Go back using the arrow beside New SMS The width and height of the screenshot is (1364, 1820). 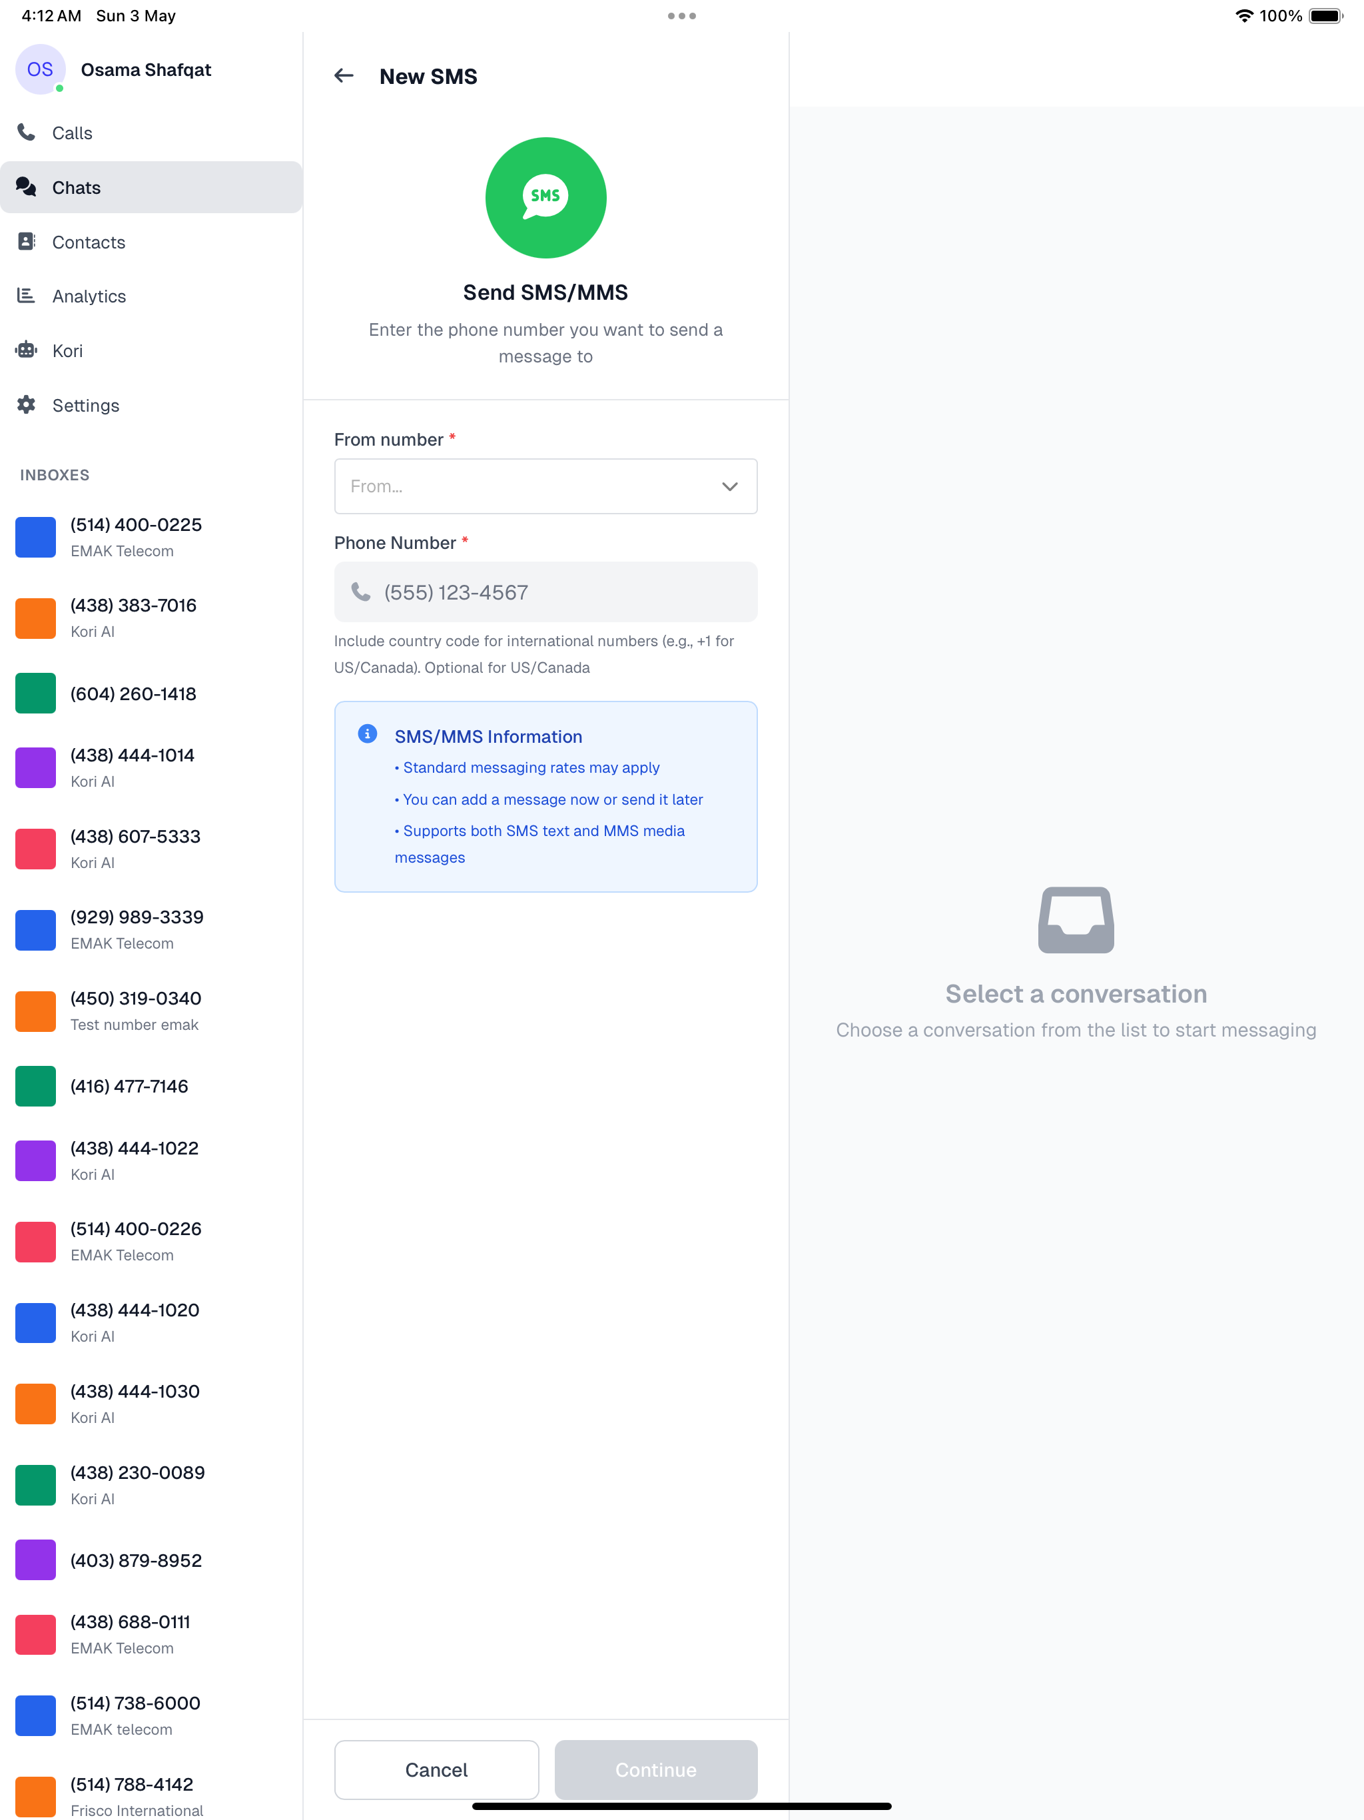(344, 77)
